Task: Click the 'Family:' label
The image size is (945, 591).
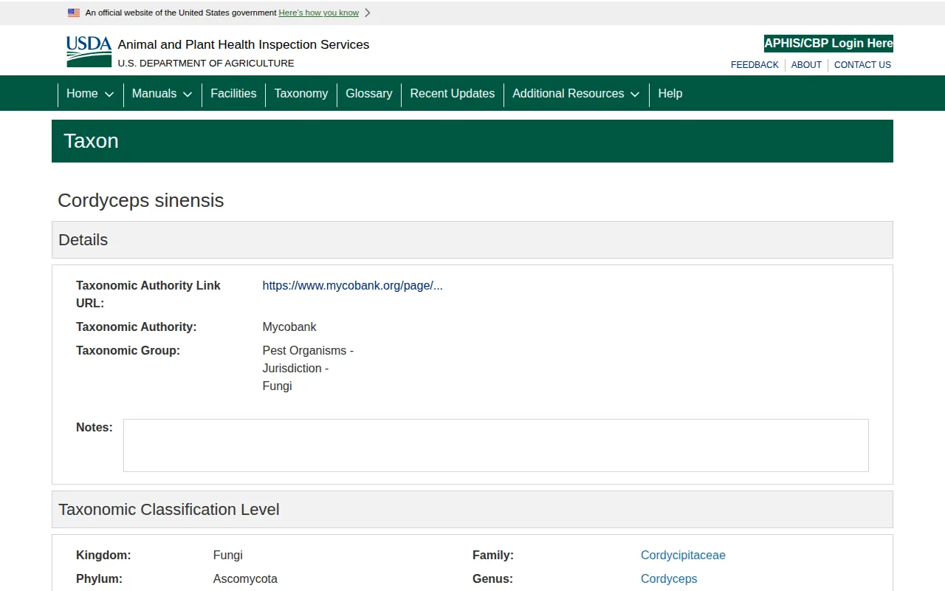Action: [493, 556]
